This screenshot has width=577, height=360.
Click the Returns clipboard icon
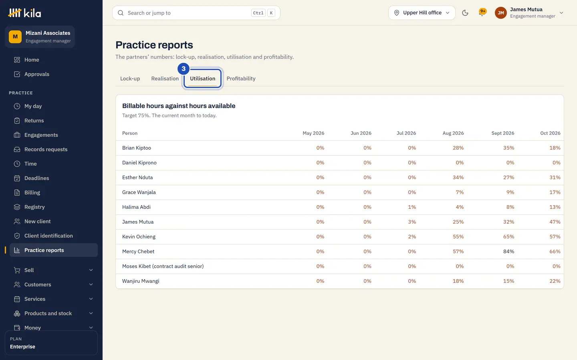17,120
